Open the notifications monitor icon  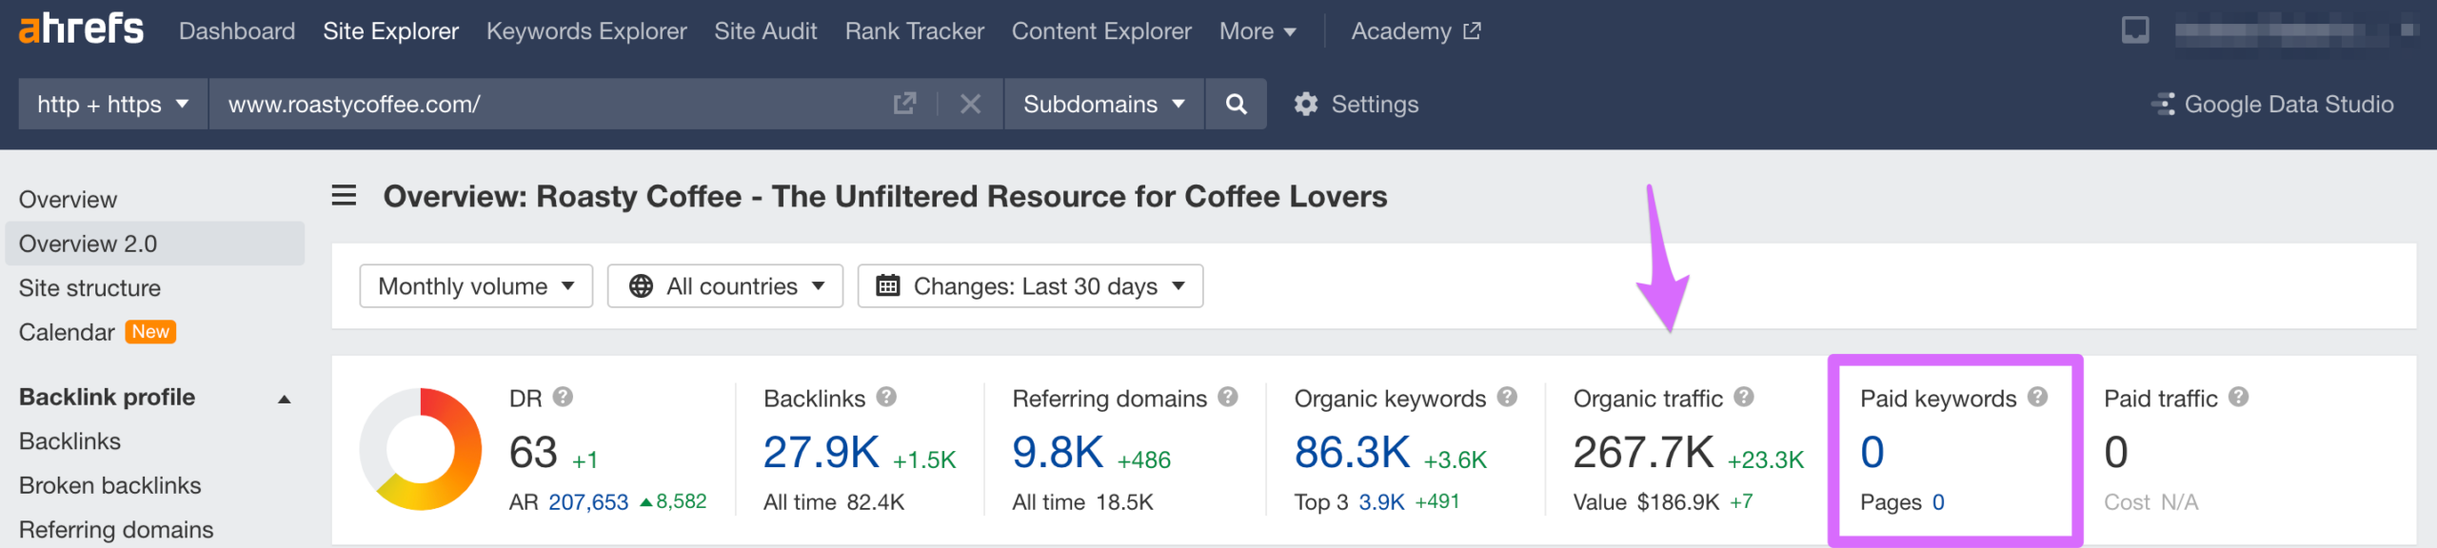[x=2135, y=30]
